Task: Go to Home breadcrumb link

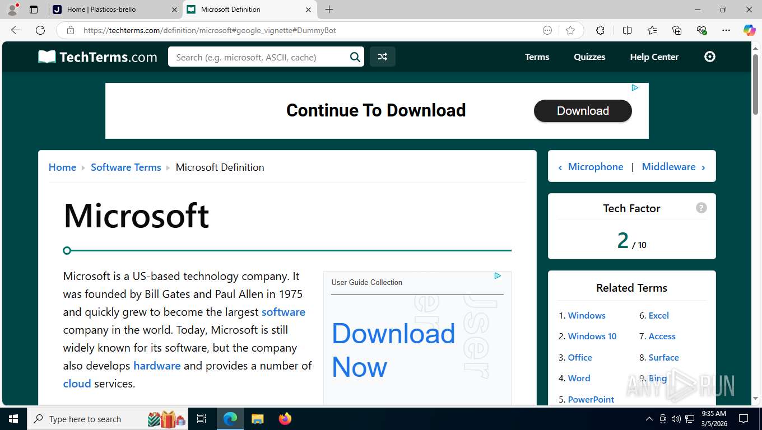Action: point(62,167)
